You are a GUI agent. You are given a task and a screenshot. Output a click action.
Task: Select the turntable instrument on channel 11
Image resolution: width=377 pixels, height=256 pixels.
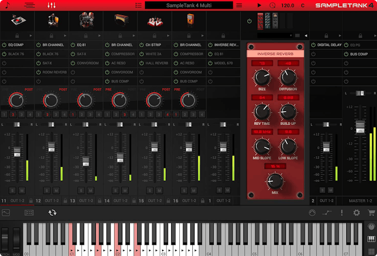coord(18,20)
